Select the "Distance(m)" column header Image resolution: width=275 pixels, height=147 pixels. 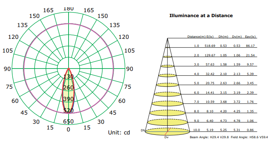click(196, 37)
